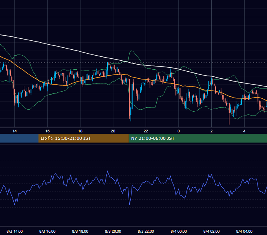This screenshot has width=267, height=235.
Task: Click the 8/3 20:00 date label
Action: pyautogui.click(x=113, y=231)
